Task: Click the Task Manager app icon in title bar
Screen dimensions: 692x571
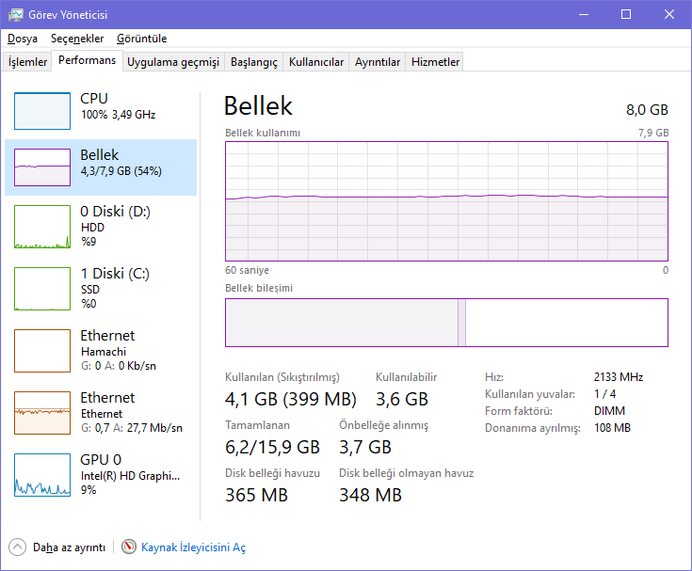Action: click(x=16, y=14)
